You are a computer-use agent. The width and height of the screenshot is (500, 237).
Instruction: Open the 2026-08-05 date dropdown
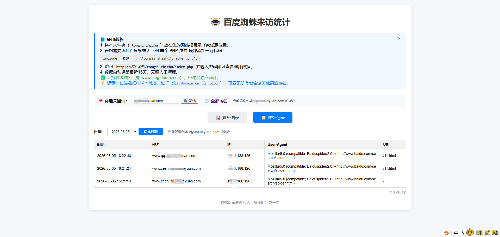[x=122, y=132]
